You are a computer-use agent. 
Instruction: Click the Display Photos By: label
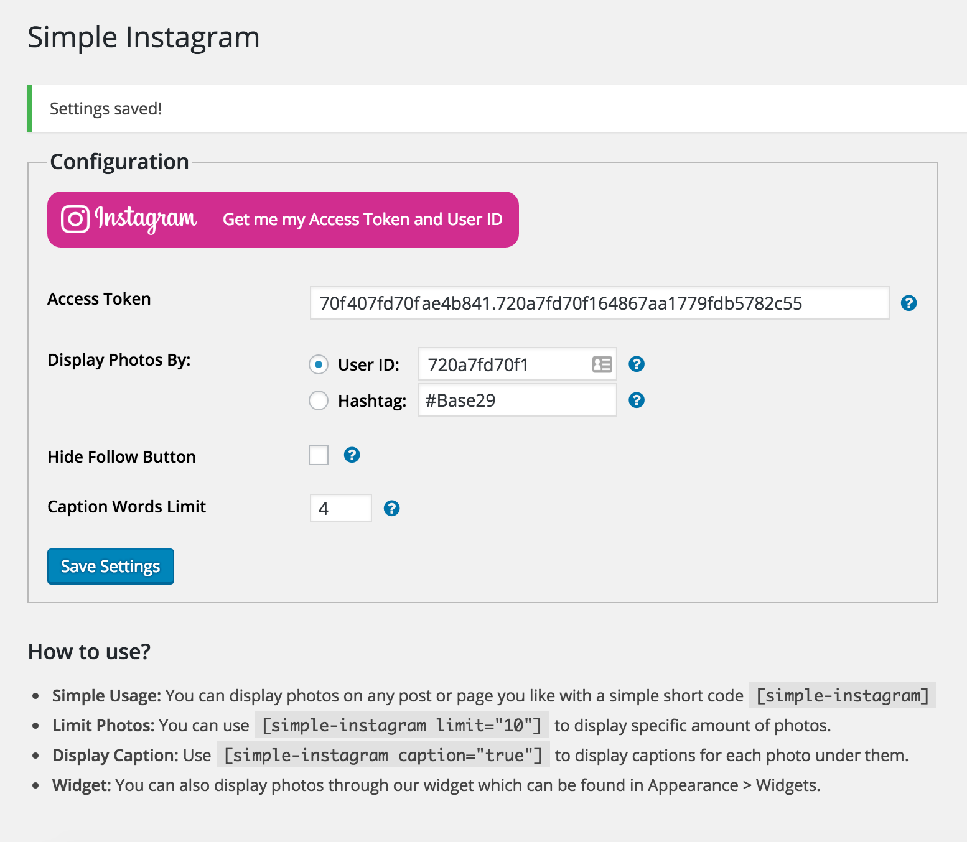119,360
